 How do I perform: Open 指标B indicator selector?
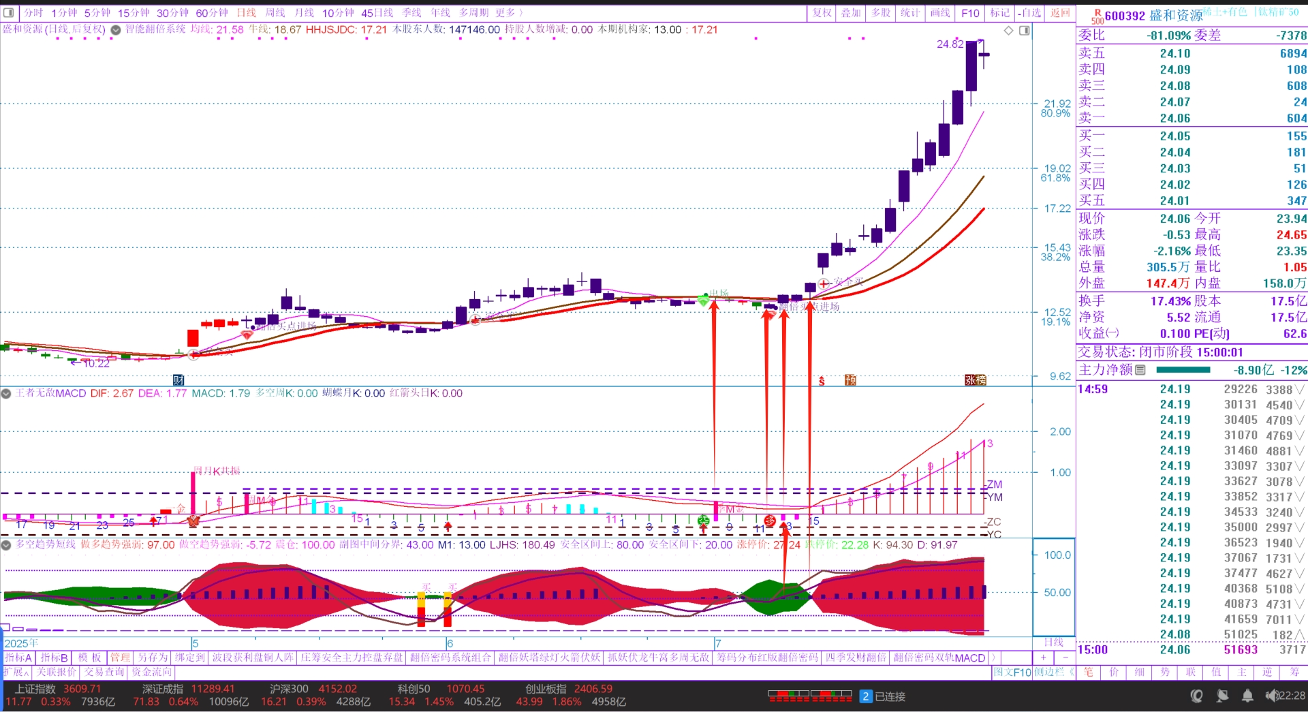point(54,657)
